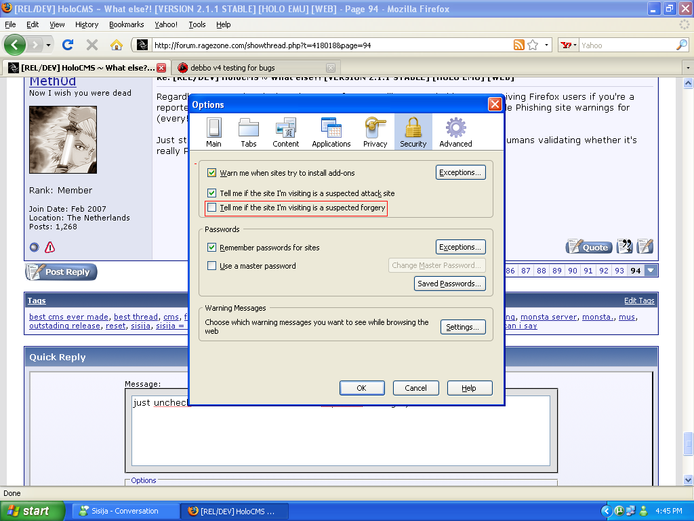
Task: Click the Firefox Reload toolbar icon
Action: tap(68, 45)
